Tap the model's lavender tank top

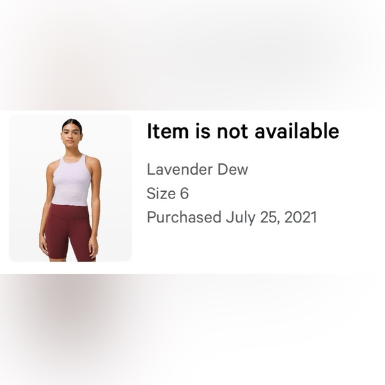click(70, 180)
